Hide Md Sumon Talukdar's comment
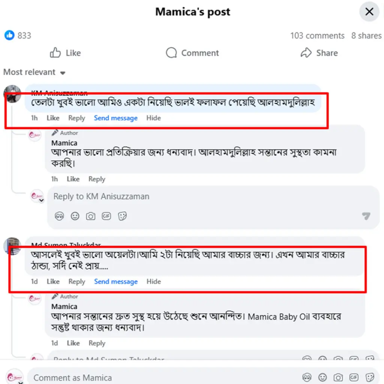Viewport: 384px width, 384px height. [153, 282]
